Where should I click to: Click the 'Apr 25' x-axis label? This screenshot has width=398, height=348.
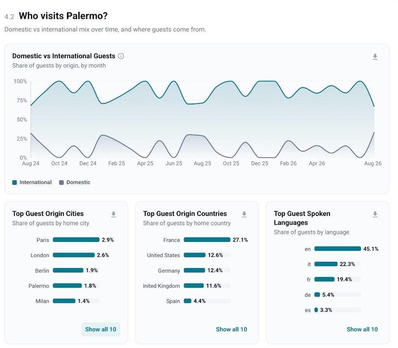[x=145, y=164]
